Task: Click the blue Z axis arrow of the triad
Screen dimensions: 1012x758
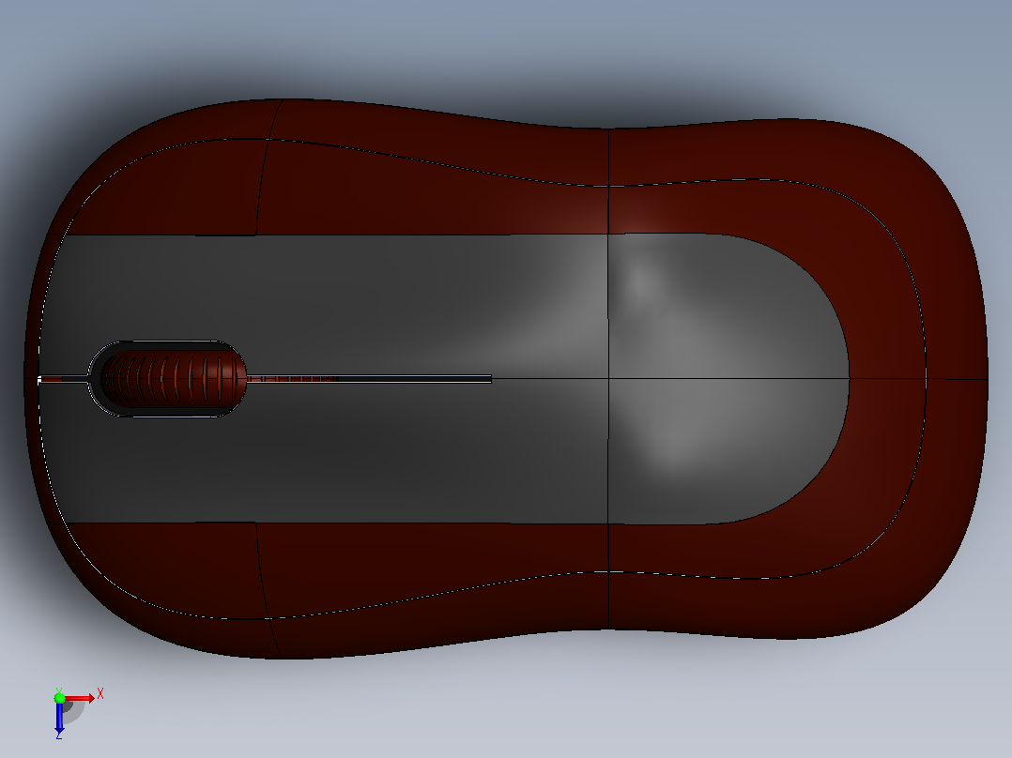Action: 59,717
